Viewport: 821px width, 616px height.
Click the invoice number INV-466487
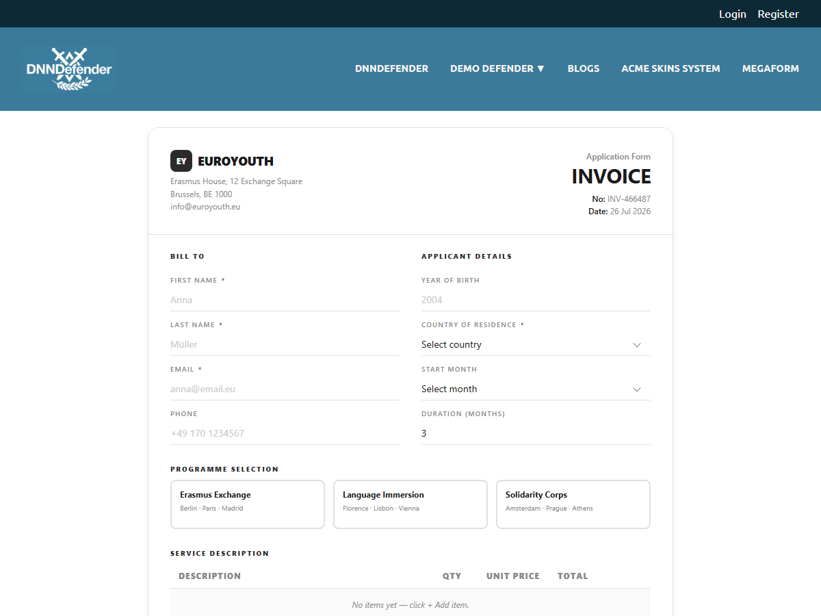[629, 199]
